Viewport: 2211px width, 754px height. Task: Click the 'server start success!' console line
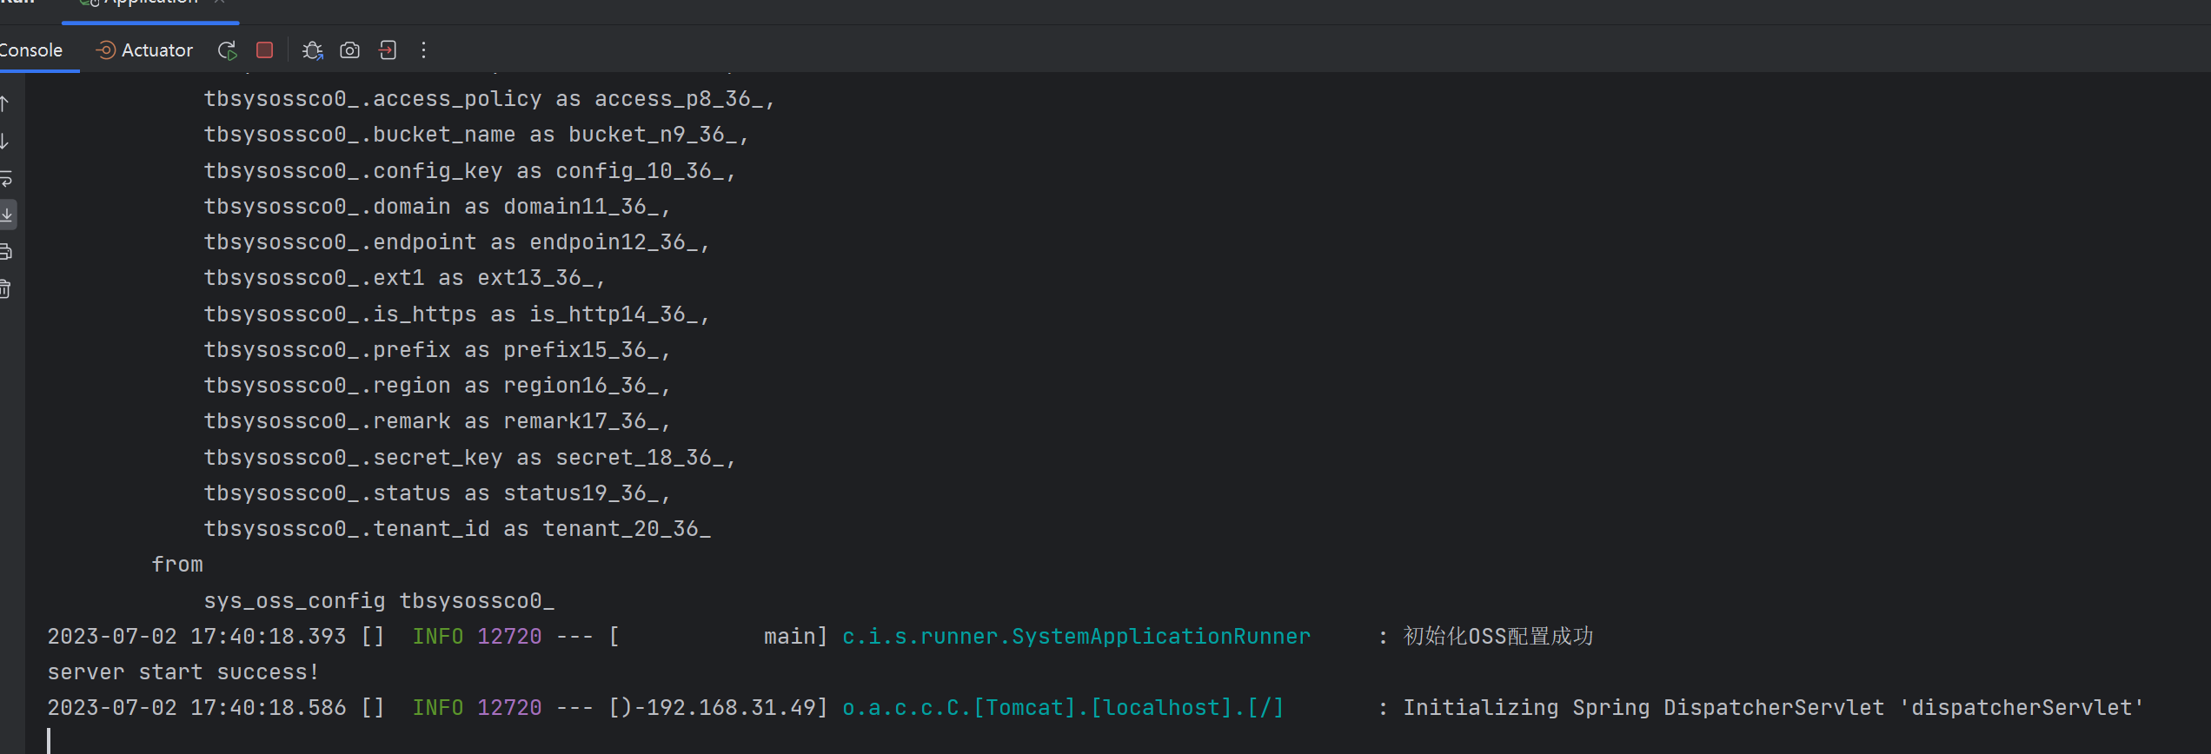183,672
